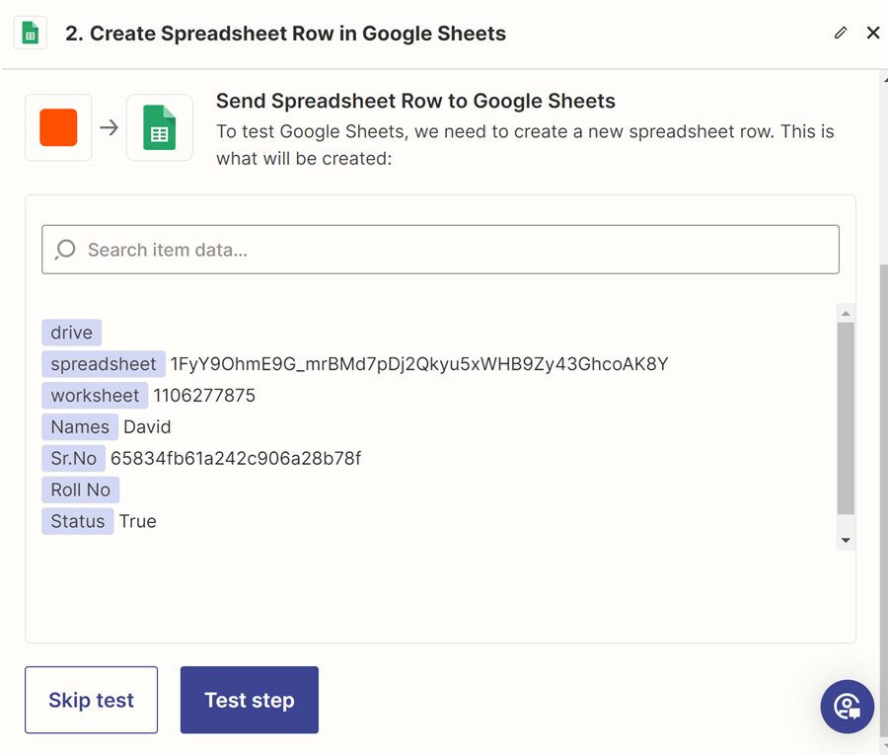Click the worksheet field label

click(x=94, y=395)
